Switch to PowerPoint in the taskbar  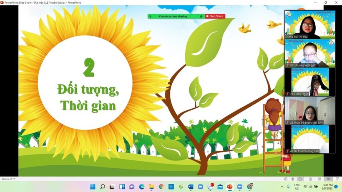(x=229, y=187)
